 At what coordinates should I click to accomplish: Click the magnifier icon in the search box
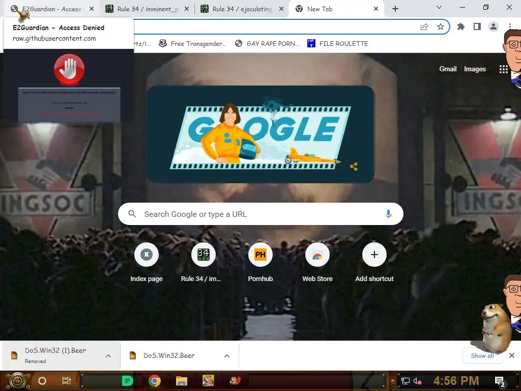pos(132,214)
